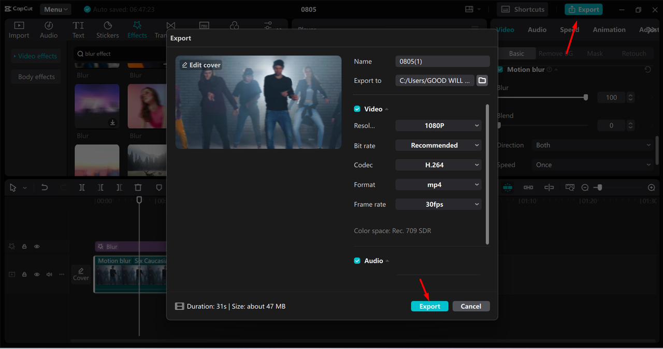Open the Codec H.264 dropdown
663x349 pixels.
click(x=438, y=165)
